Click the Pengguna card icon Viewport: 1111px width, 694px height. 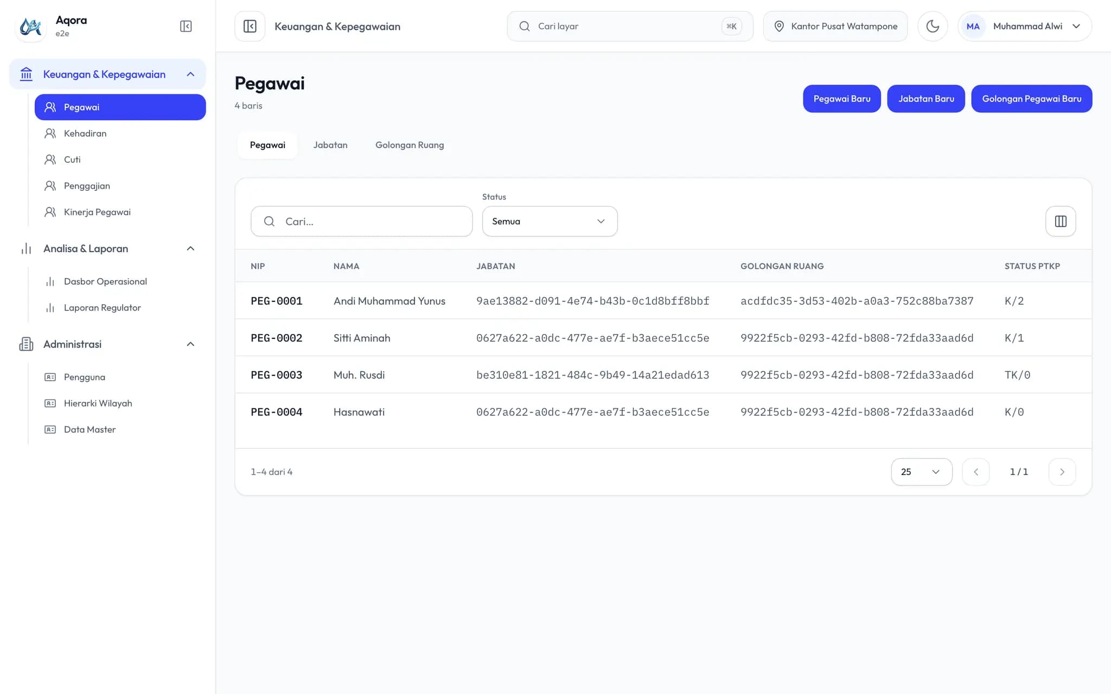click(50, 377)
